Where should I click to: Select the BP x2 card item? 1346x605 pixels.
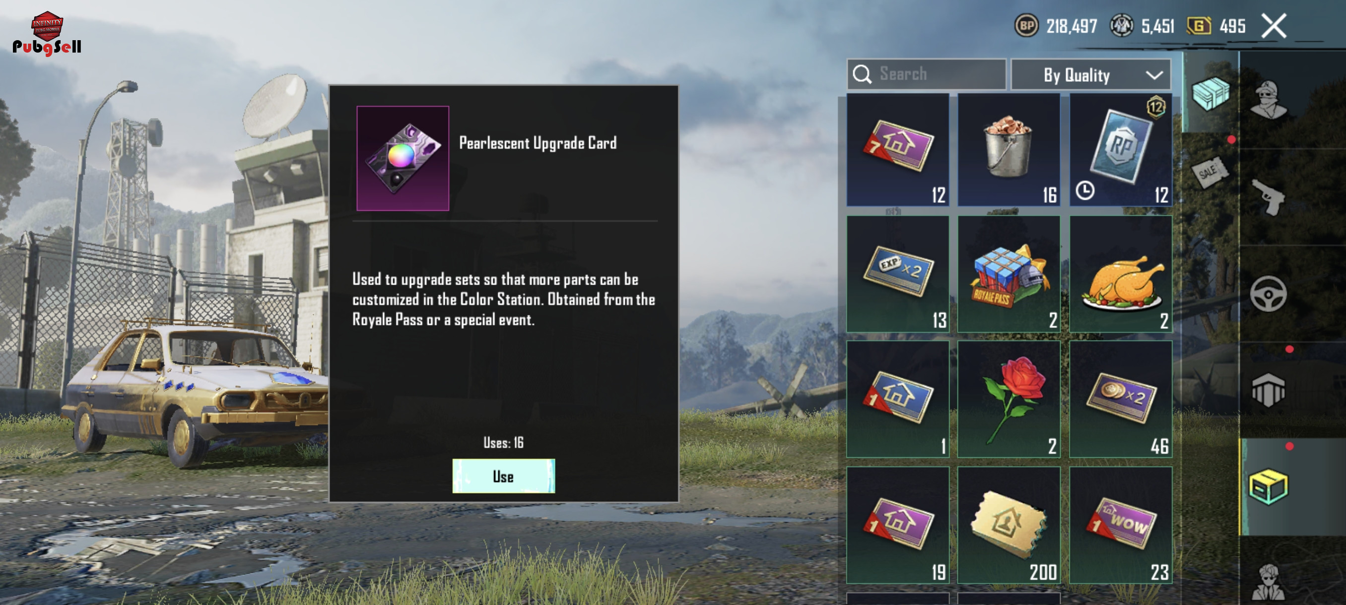click(1120, 399)
